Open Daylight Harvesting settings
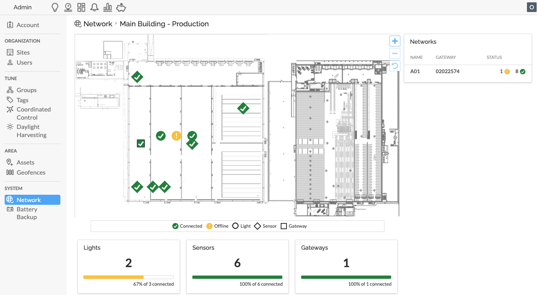The image size is (537, 295). point(31,131)
